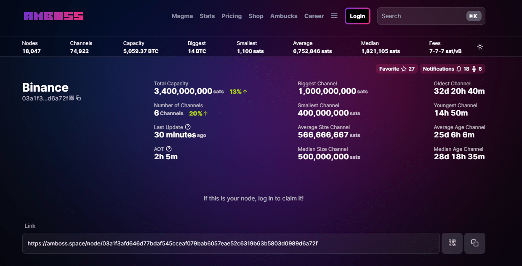This screenshot has height=266, width=522.
Task: Open the Notifications button
Action: pos(453,69)
